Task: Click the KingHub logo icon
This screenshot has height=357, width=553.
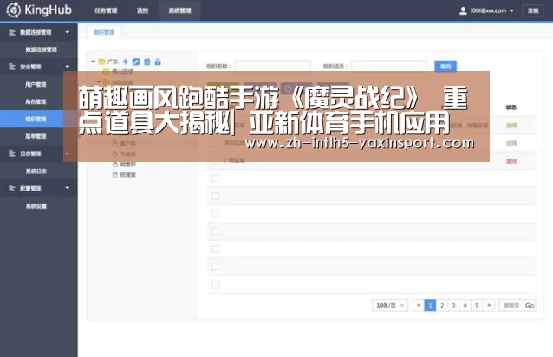Action: coord(14,10)
